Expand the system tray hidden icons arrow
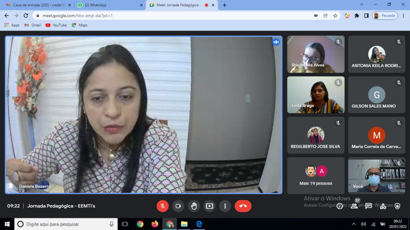Viewport: 410px width, 230px height. click(354, 224)
